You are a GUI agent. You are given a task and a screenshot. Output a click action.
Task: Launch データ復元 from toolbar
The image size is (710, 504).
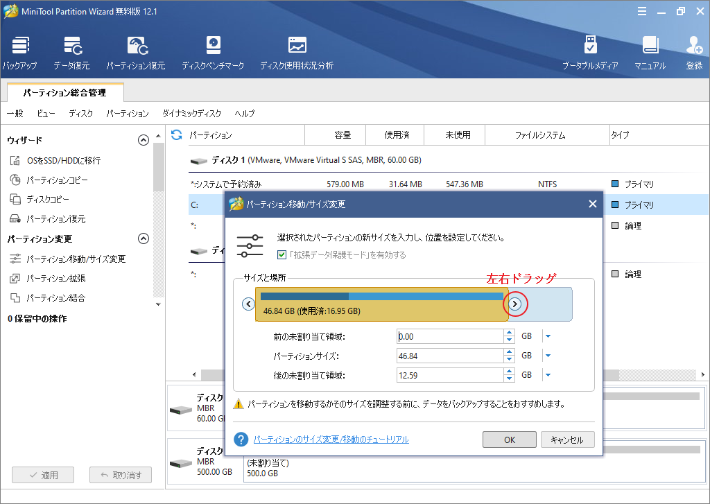71,53
